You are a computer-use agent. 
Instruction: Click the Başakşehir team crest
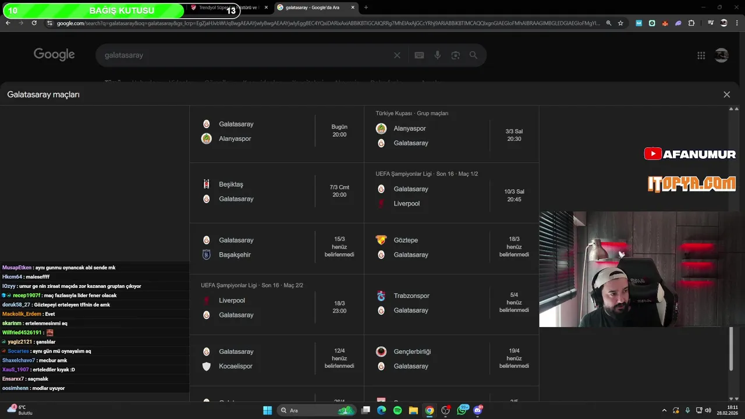[x=206, y=254]
